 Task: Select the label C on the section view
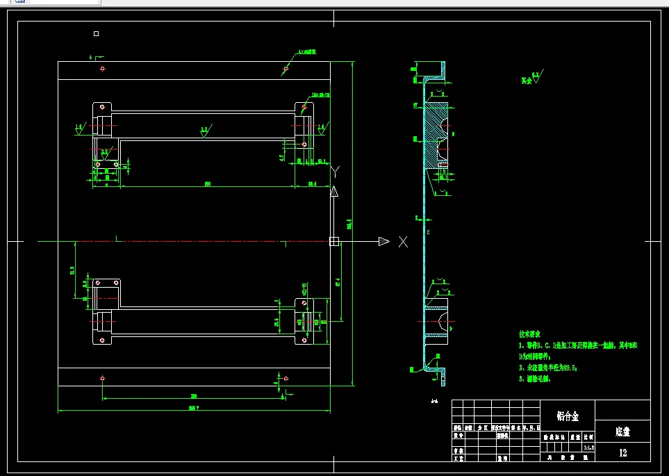click(429, 232)
